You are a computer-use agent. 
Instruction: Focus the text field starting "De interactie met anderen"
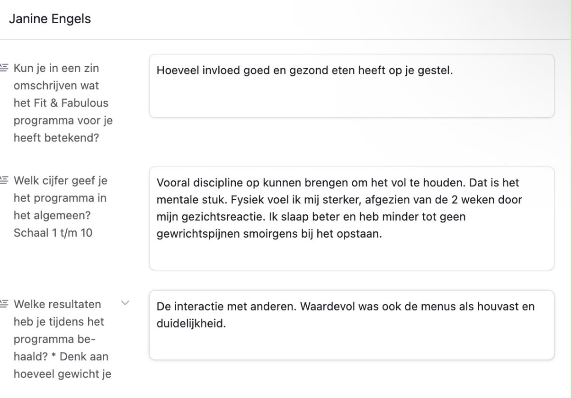click(351, 325)
